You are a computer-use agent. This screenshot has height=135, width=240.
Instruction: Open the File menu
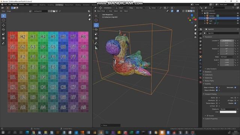[6, 4]
